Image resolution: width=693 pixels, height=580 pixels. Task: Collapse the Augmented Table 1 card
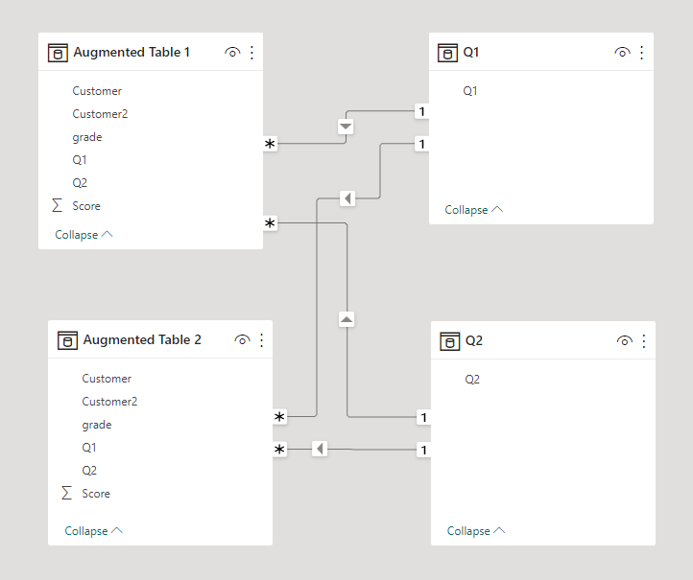tap(84, 234)
